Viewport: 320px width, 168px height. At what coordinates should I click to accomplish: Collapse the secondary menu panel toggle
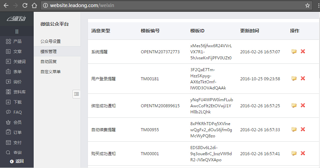click(x=76, y=94)
